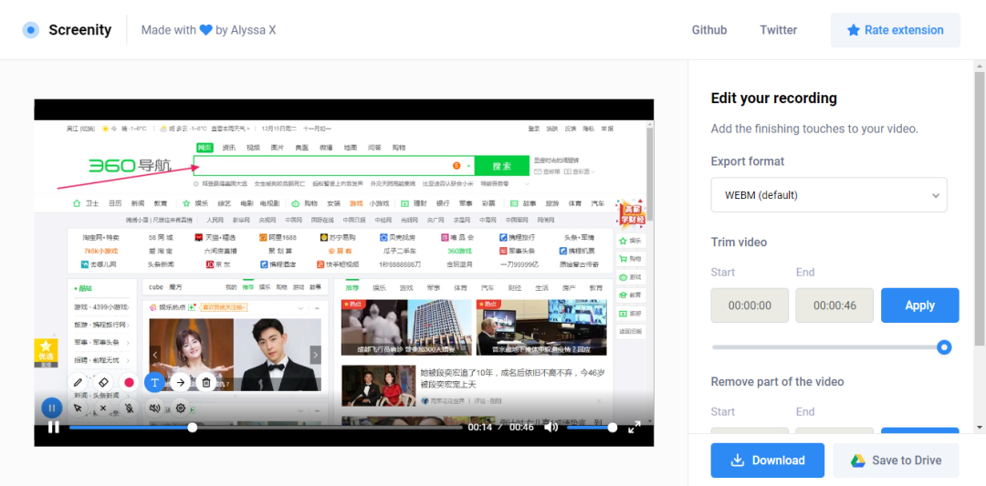The image size is (986, 486).
Task: Click the chevron on WEBM (default) selector
Action: [x=936, y=195]
